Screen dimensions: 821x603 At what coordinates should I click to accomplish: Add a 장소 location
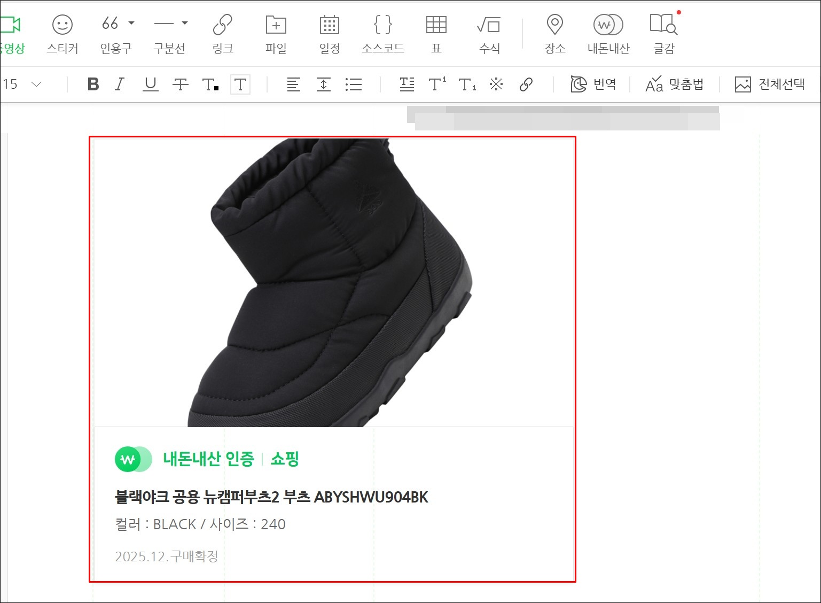pyautogui.click(x=555, y=34)
